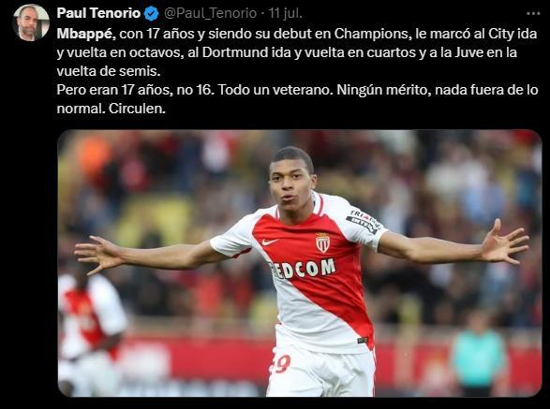Open Paul Tenorio's profile avatar picture
Screen dimensions: 550x409
pos(31,22)
